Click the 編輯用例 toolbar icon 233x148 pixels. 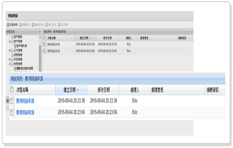coord(20,25)
